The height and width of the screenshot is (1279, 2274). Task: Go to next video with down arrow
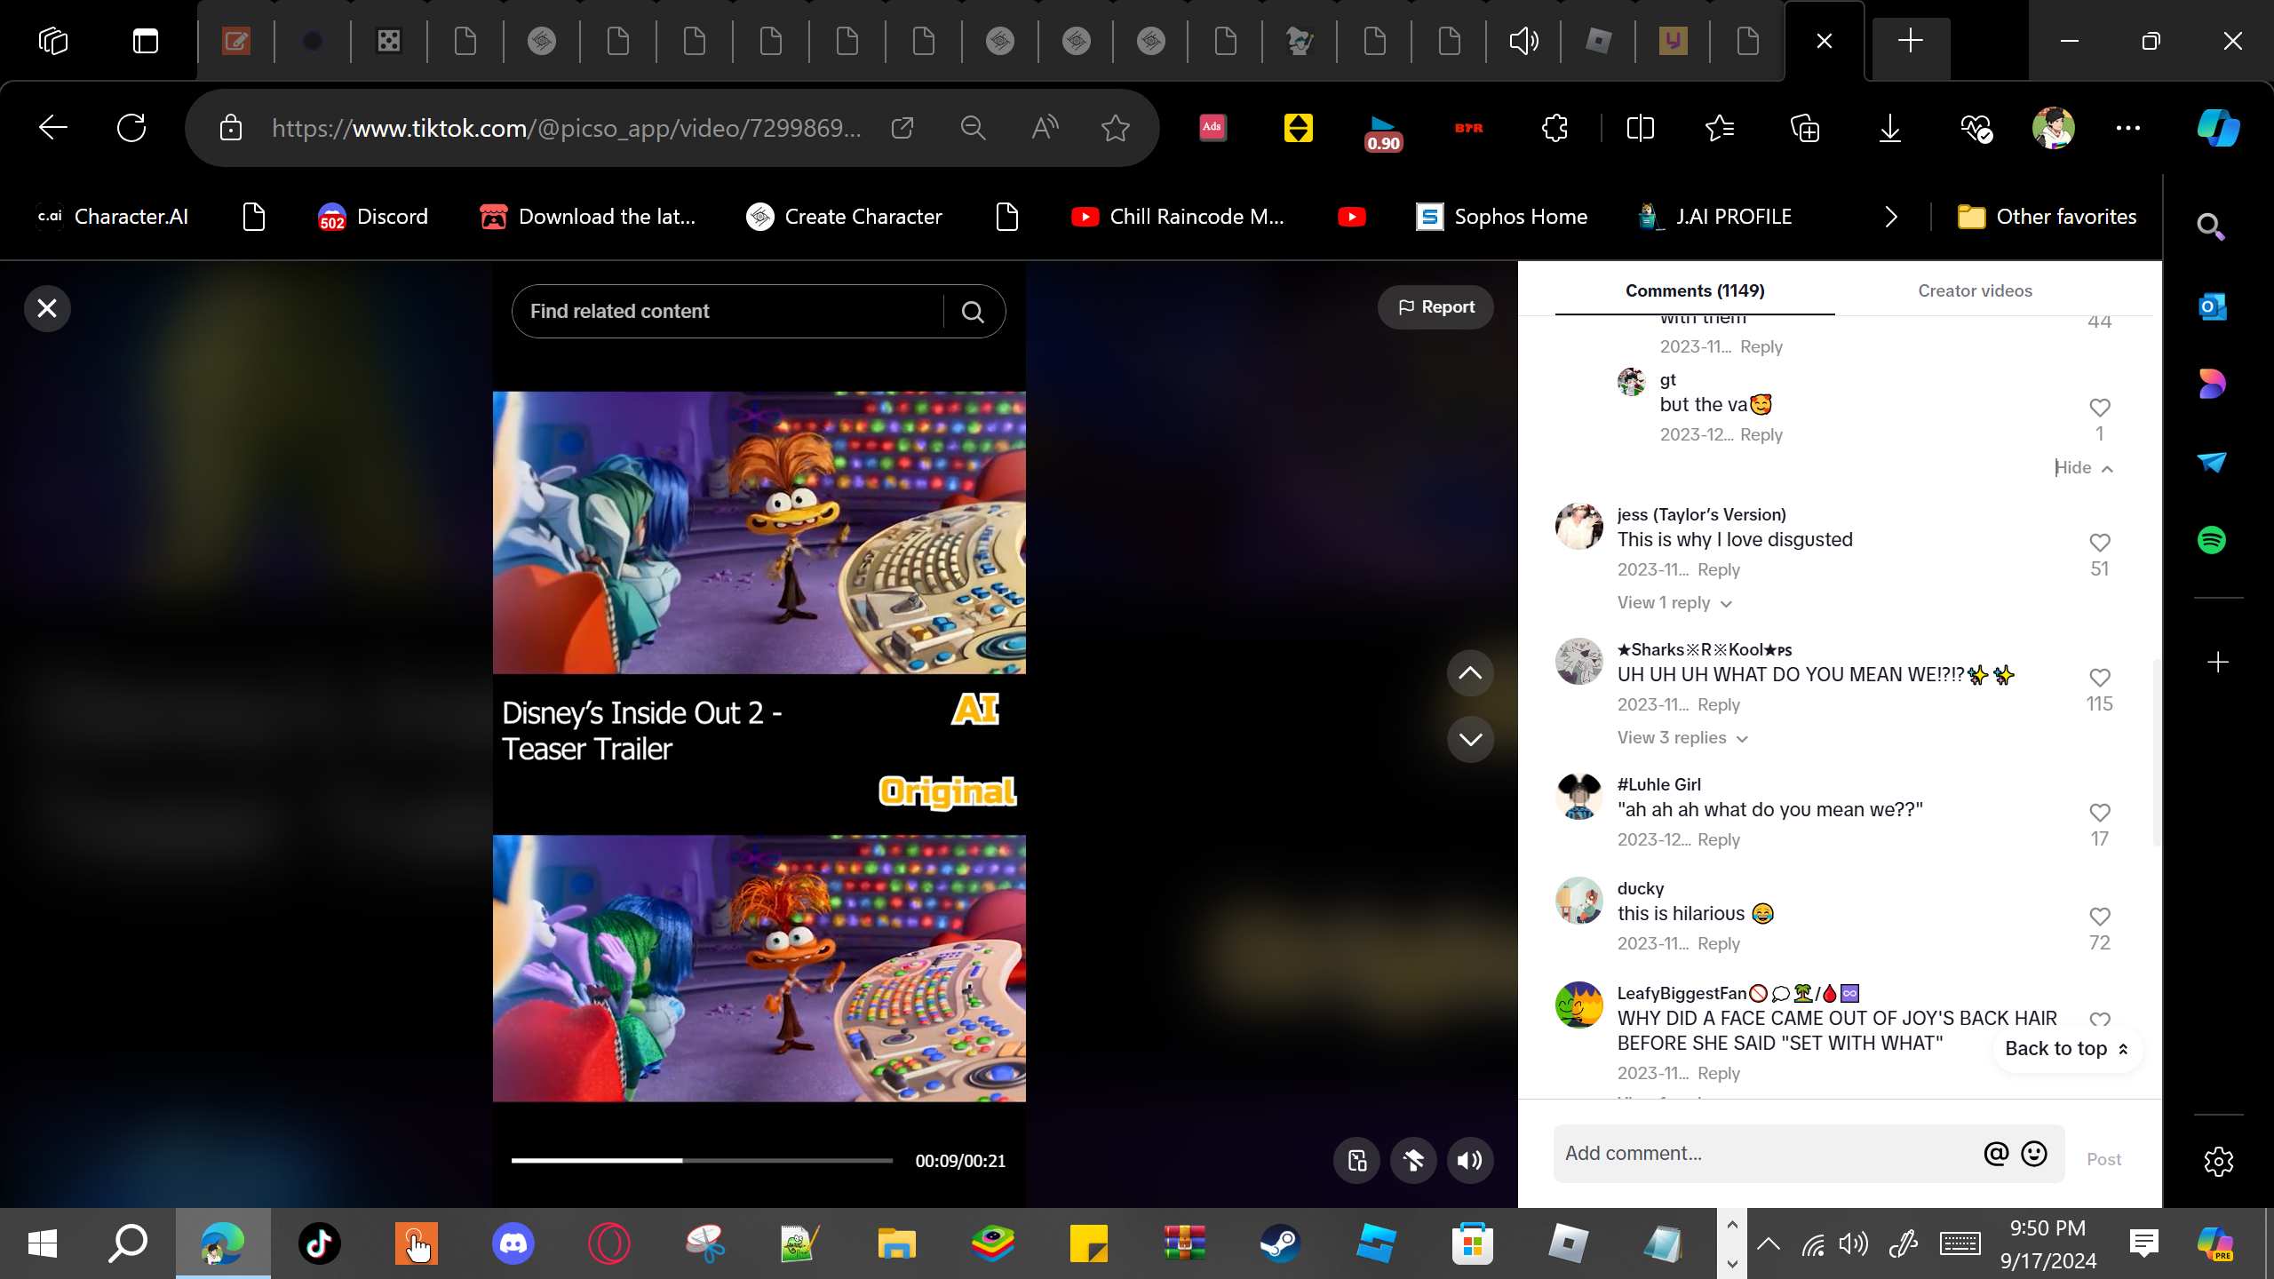coord(1470,739)
